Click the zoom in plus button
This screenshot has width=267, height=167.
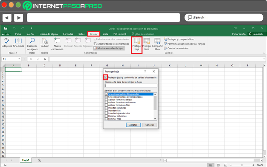coord(253,165)
